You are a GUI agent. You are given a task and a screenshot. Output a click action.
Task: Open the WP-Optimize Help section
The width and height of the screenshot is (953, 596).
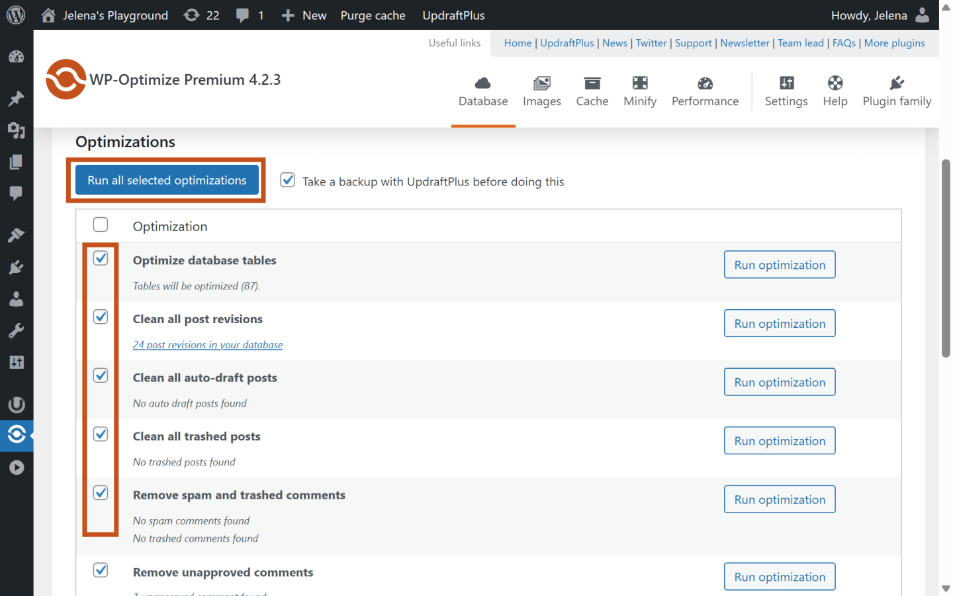835,91
